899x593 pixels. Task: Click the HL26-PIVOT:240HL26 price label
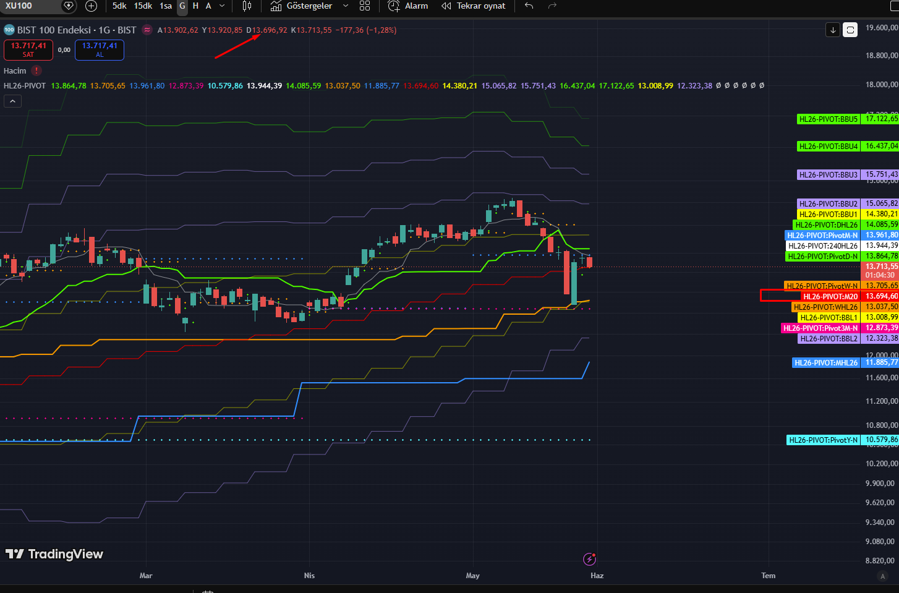click(x=822, y=246)
